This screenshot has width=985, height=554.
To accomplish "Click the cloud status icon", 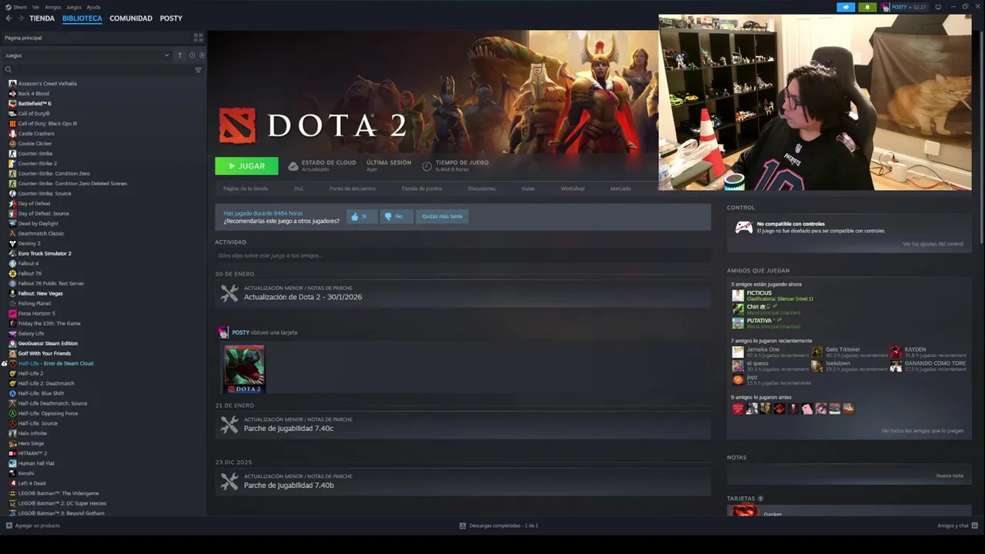I will pyautogui.click(x=293, y=165).
